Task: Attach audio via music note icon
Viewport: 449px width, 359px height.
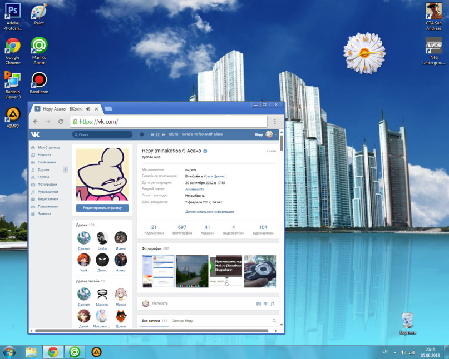Action: coord(272,303)
